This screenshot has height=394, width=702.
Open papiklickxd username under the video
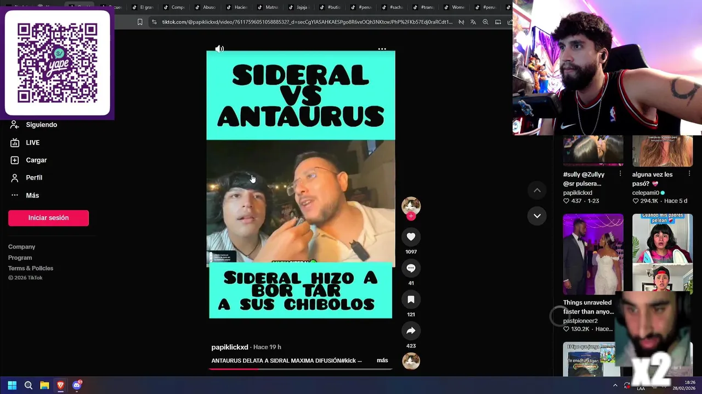pos(230,347)
